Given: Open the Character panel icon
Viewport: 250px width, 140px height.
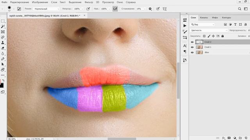Looking at the screenshot, I should 185,46.
